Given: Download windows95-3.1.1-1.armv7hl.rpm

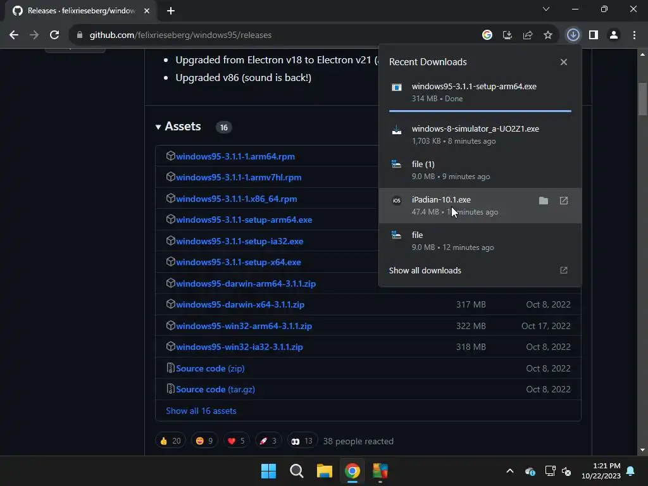Looking at the screenshot, I should (x=239, y=177).
